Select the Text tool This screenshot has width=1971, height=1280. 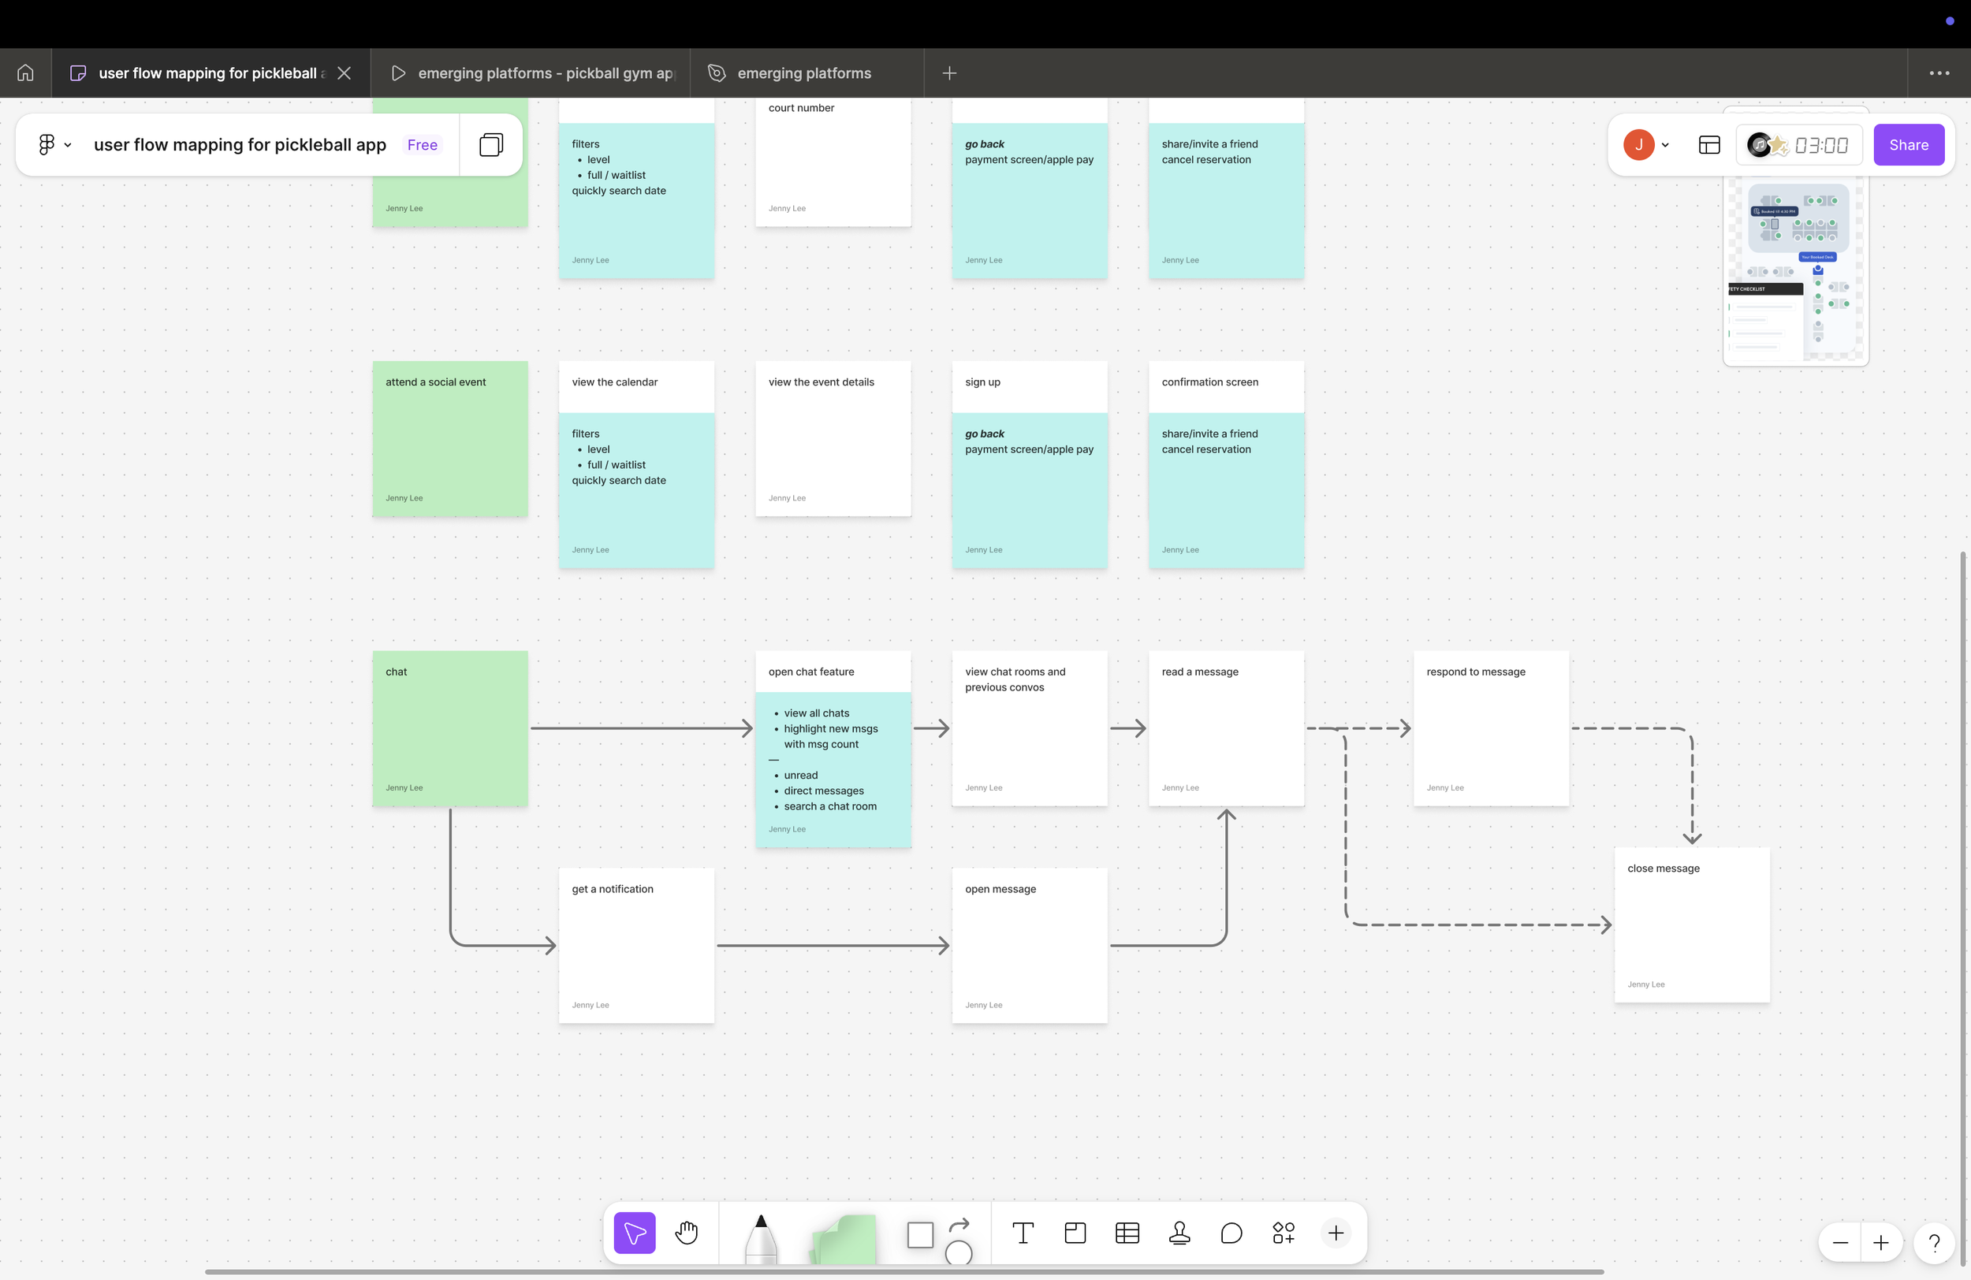coord(1023,1233)
